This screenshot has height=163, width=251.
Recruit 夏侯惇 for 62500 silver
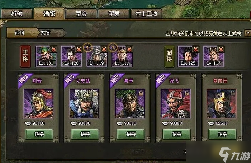(x=222, y=134)
